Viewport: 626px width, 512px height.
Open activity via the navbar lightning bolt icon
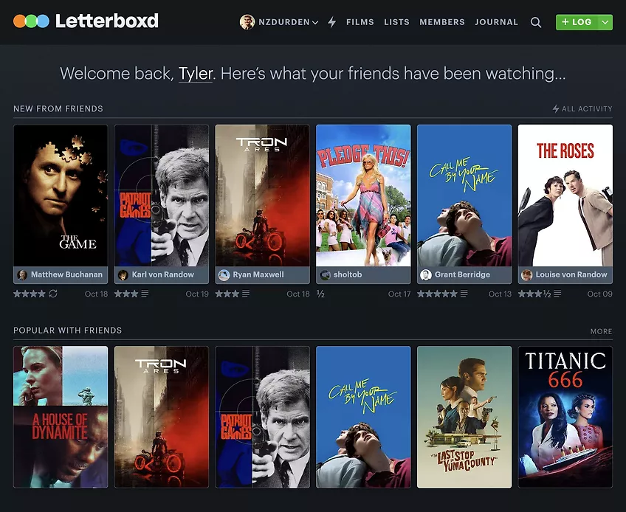(331, 21)
